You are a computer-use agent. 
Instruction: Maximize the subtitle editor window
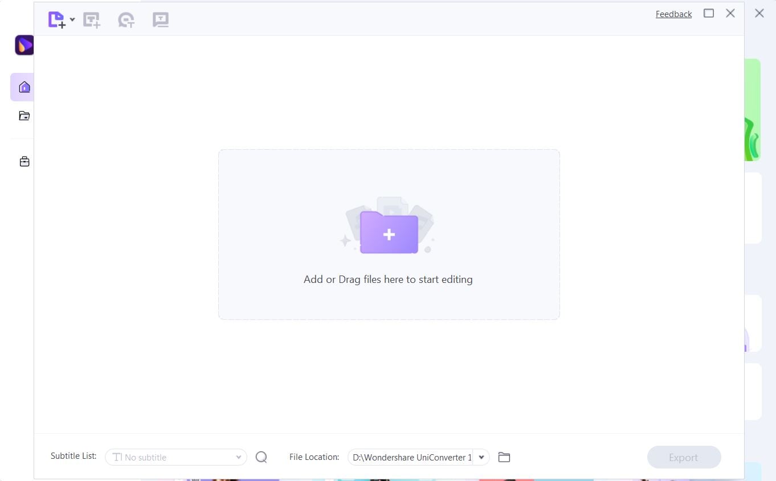tap(709, 13)
